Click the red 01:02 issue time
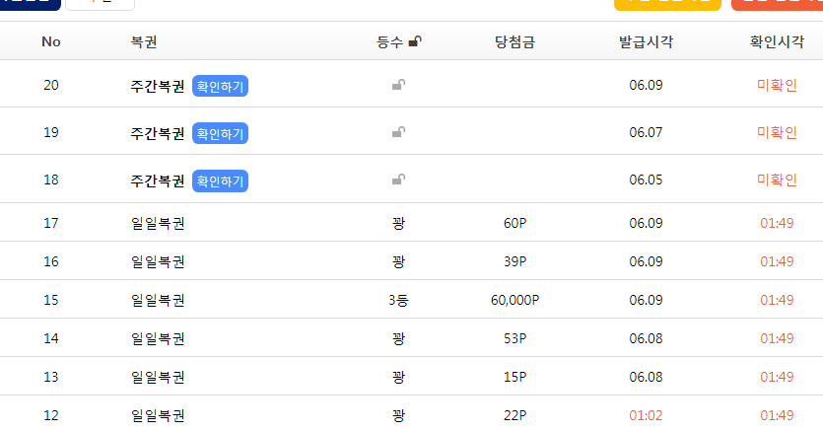Screen dimensions: 823x432 (647, 415)
